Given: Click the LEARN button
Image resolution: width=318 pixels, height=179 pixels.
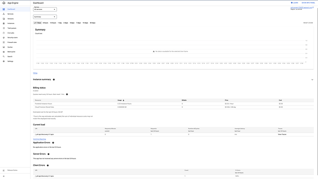Looking at the screenshot, I should pos(294,3).
